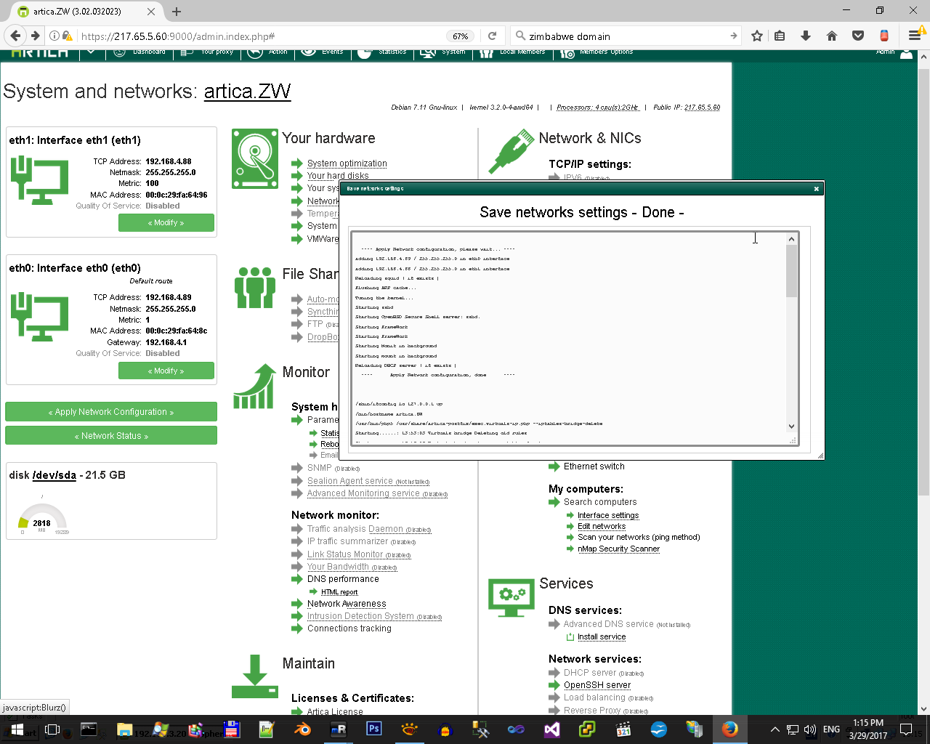
Task: Select the artica.ZW browser tab
Action: [87, 12]
